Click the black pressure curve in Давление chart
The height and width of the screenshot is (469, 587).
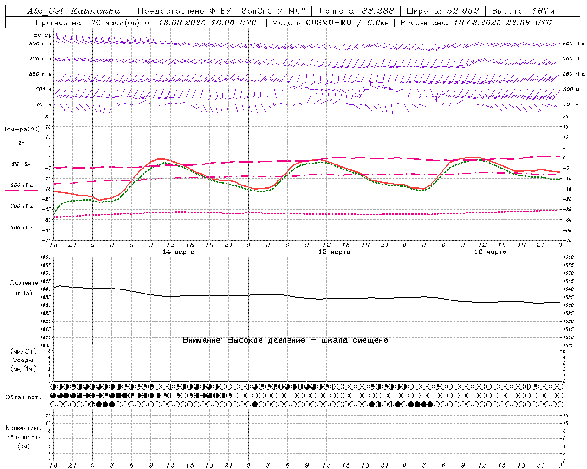[x=306, y=298]
